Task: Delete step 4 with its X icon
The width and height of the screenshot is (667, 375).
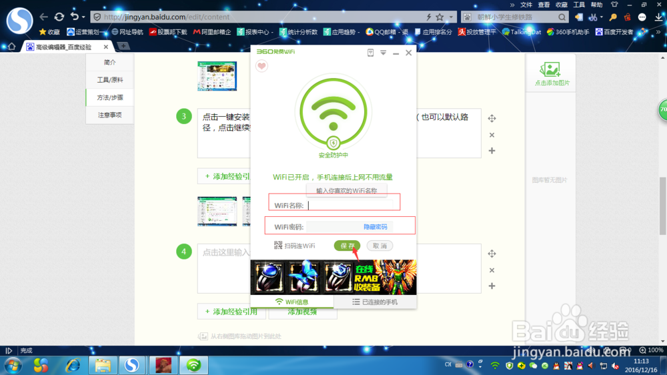Action: pyautogui.click(x=492, y=270)
